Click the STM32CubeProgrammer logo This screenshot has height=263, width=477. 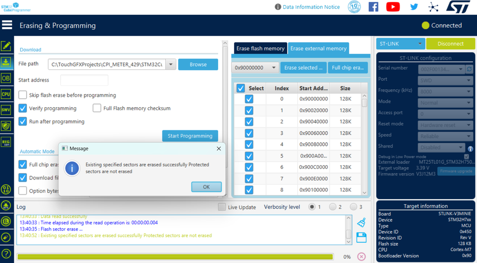(x=15, y=7)
